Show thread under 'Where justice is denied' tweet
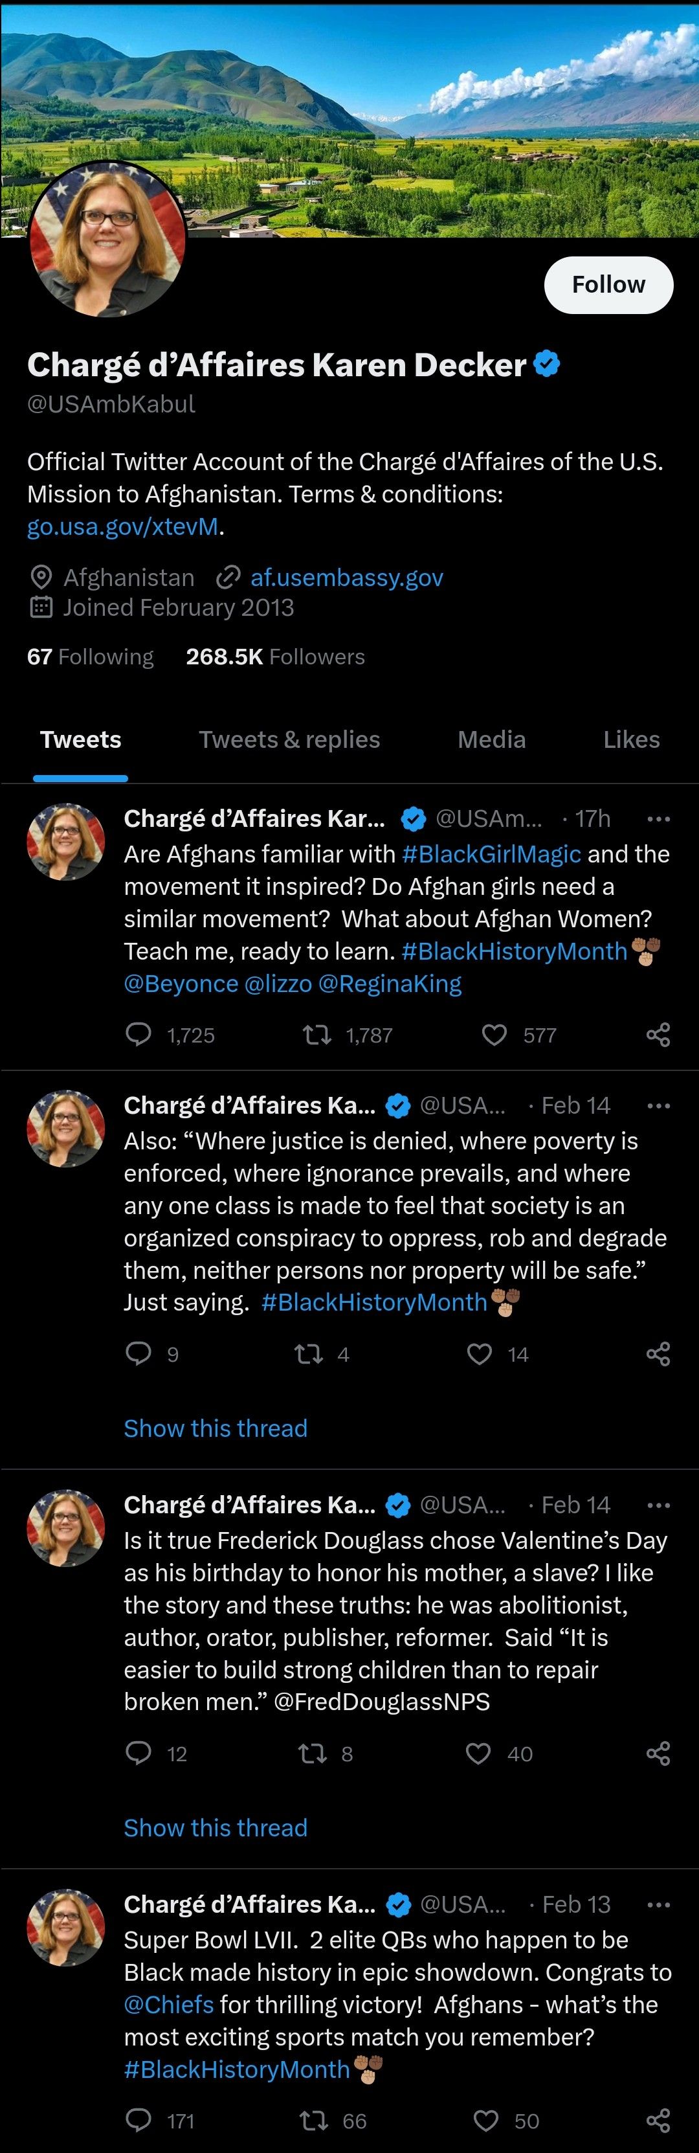 click(216, 1428)
